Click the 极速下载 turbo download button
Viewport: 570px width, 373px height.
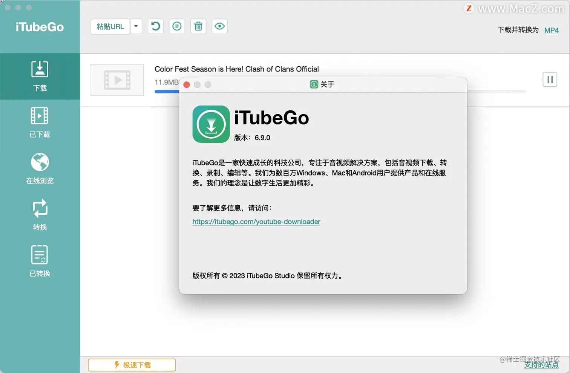[x=132, y=365]
